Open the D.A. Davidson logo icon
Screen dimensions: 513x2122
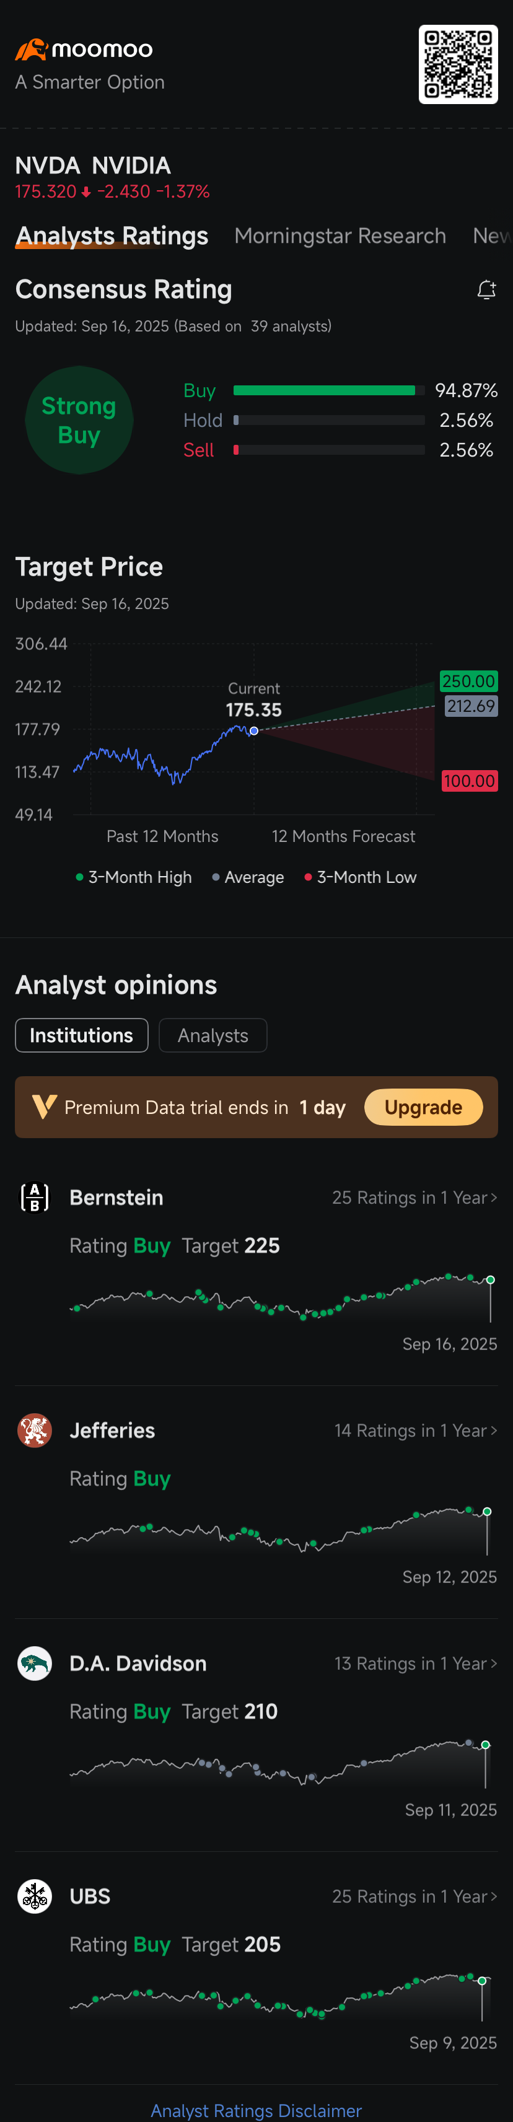click(x=35, y=1664)
